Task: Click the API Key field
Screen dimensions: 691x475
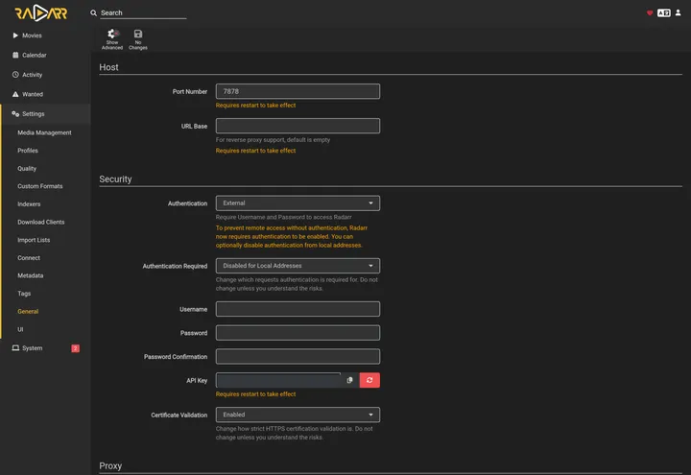Action: (x=278, y=380)
